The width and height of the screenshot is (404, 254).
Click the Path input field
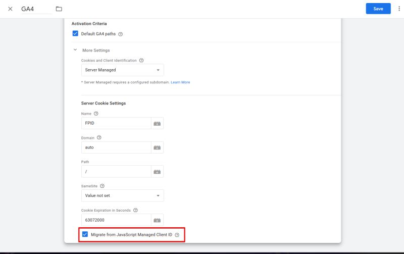[x=116, y=171]
